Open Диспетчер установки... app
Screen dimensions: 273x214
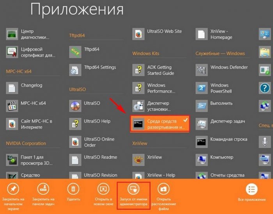tap(151, 106)
